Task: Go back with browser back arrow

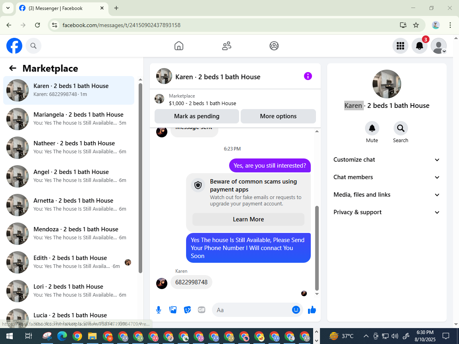Action: (x=9, y=25)
